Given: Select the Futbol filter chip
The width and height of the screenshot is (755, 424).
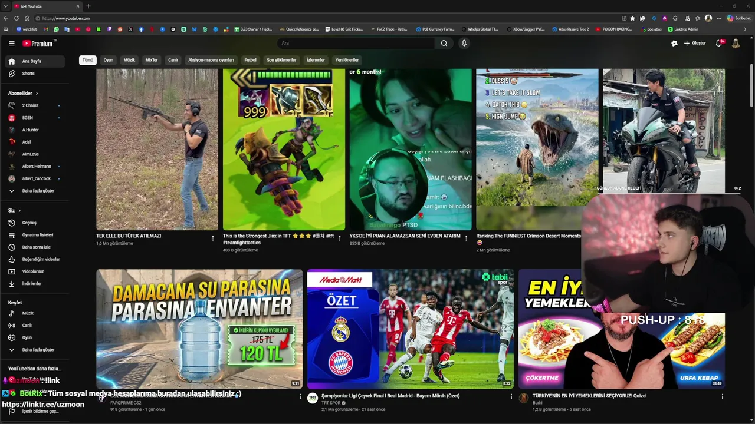Looking at the screenshot, I should (251, 60).
